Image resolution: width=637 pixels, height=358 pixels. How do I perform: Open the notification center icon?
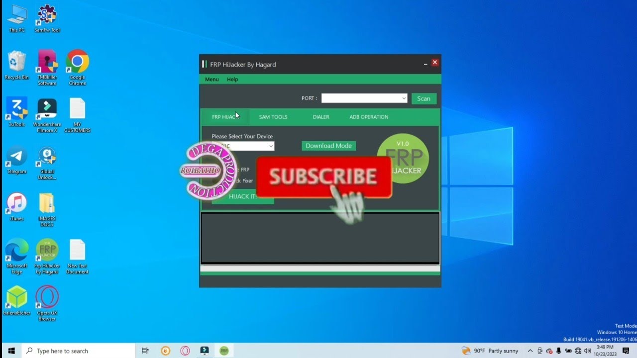[x=625, y=351]
